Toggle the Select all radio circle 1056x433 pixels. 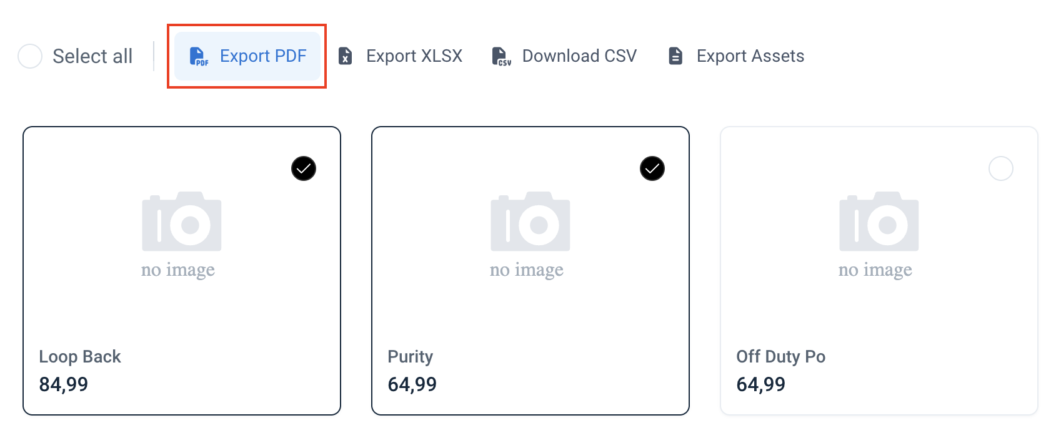coord(30,56)
